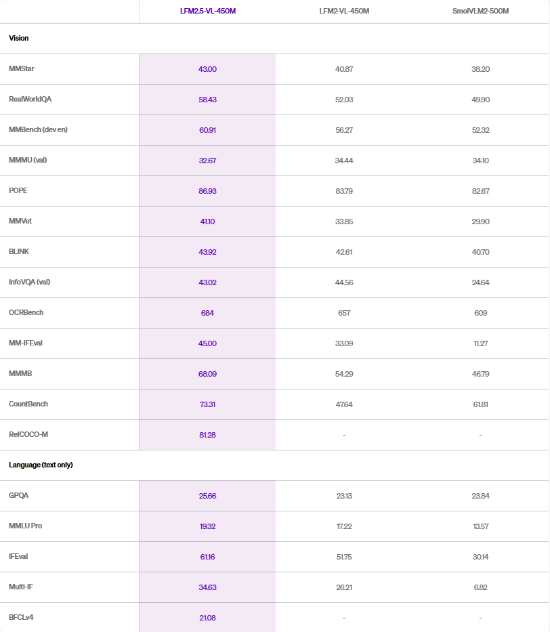Click the LFM2.5-VL-450M column header
The image size is (550, 632).
pos(207,12)
